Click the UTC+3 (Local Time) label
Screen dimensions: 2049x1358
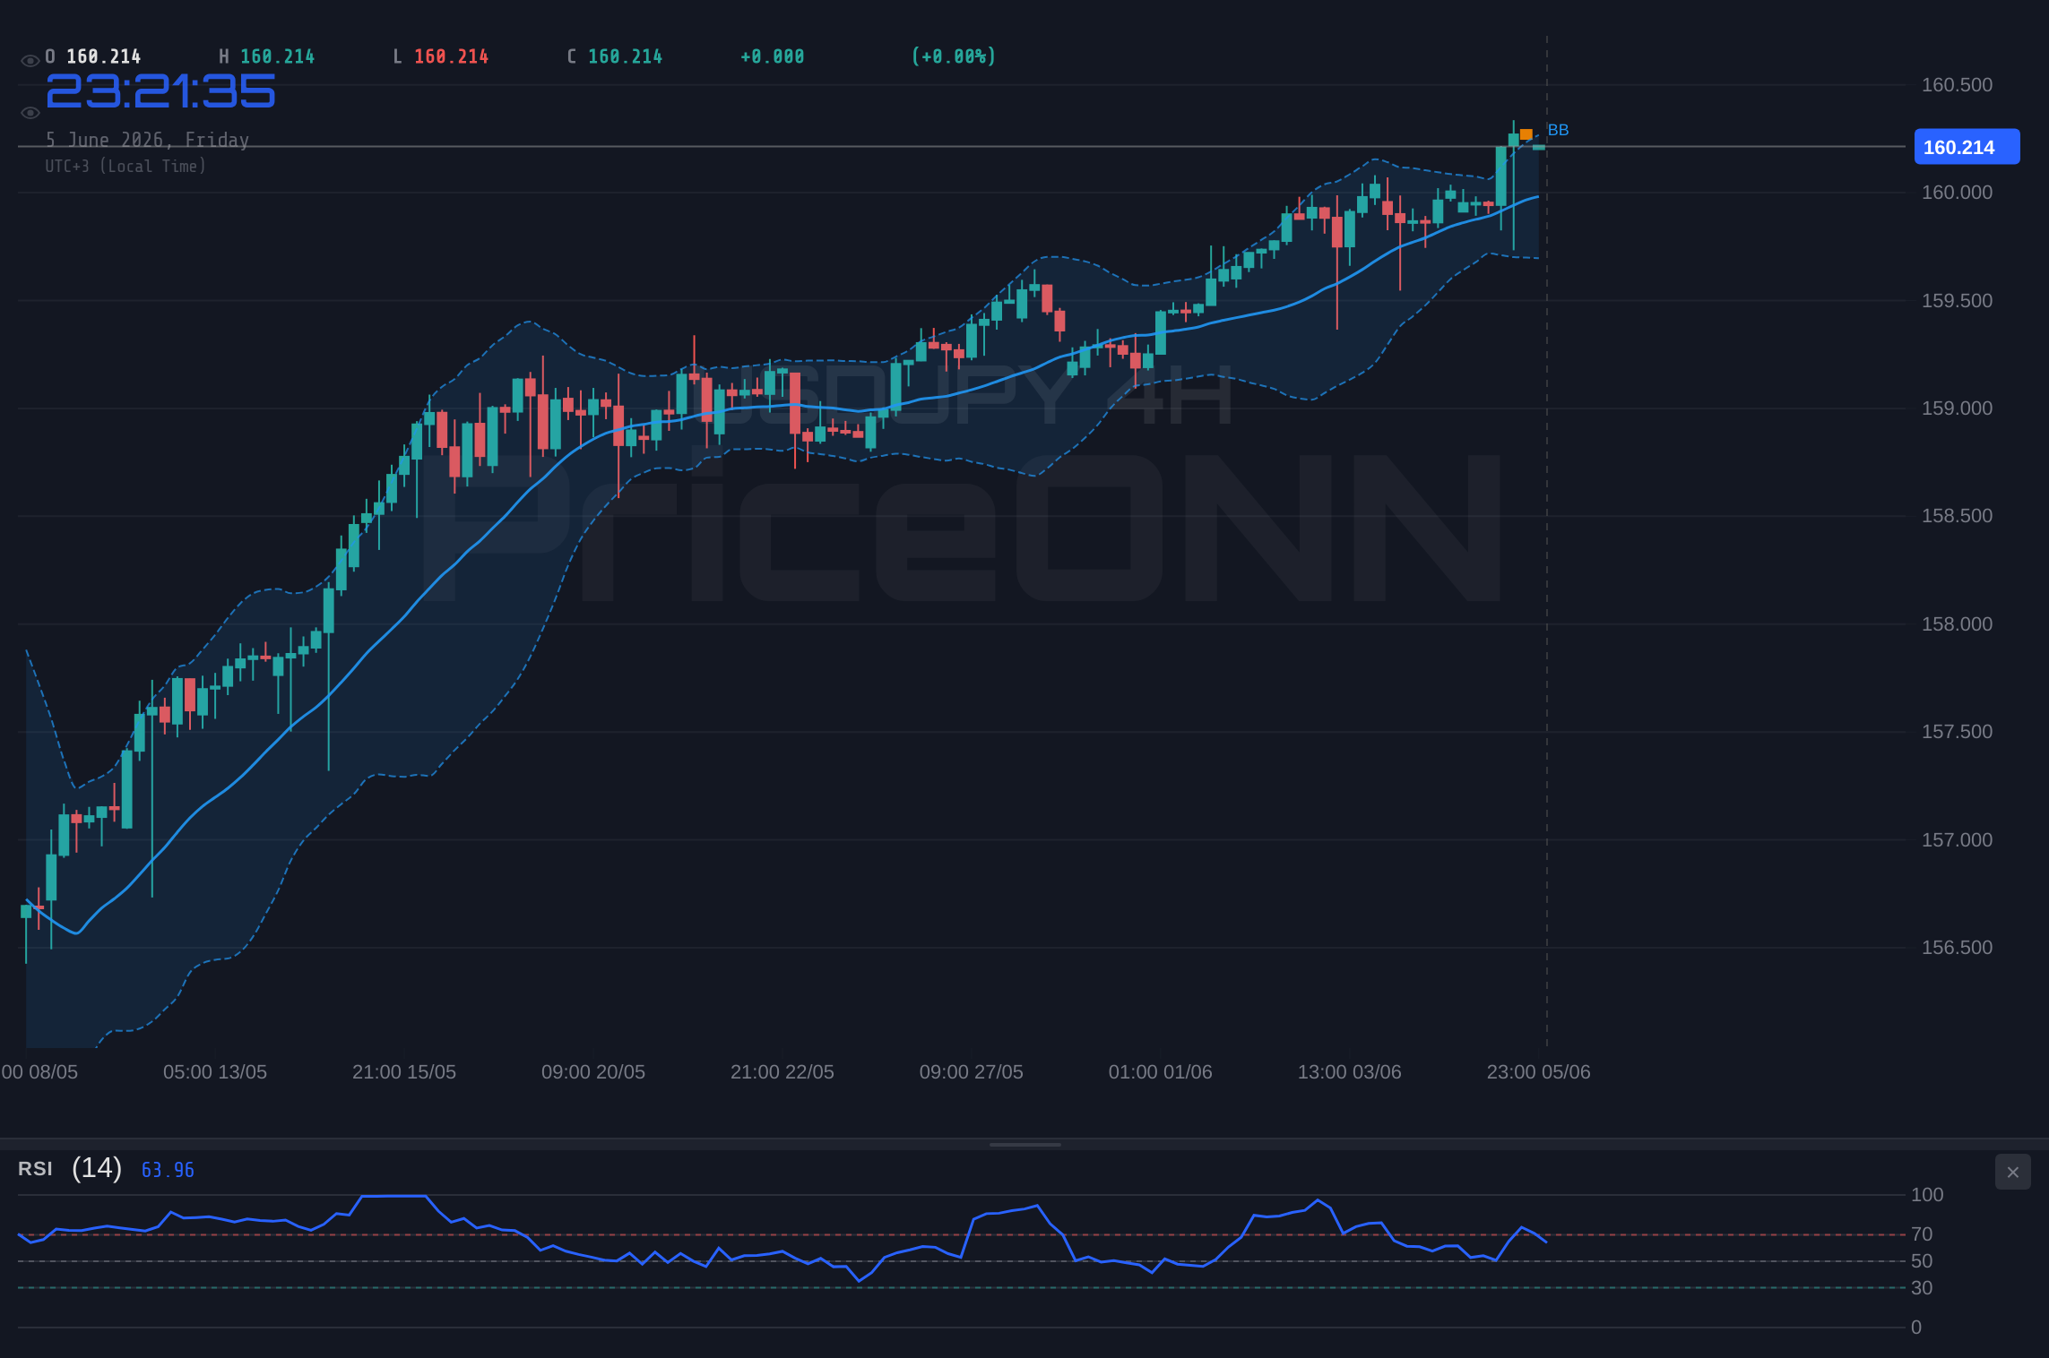tap(125, 166)
